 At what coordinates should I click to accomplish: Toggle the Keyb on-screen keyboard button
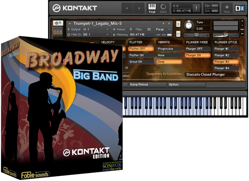[x=152, y=8]
